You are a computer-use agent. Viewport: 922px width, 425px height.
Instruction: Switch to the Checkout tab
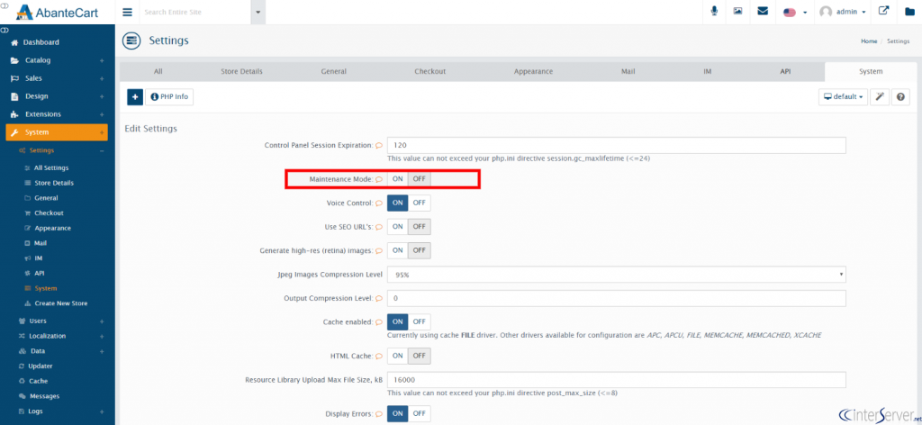click(429, 71)
